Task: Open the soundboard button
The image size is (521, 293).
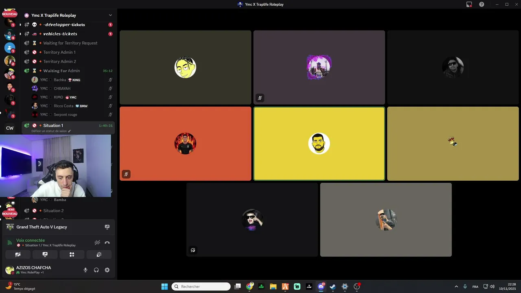Action: [99, 254]
